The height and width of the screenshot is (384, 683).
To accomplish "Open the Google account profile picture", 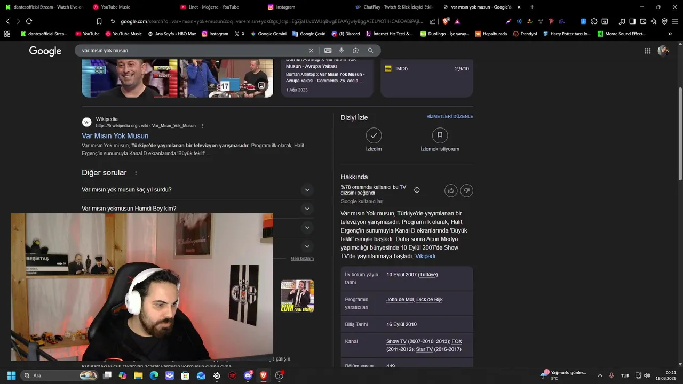I will pos(663,51).
